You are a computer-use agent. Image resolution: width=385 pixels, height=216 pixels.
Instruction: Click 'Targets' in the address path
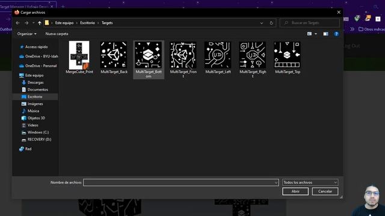107,23
